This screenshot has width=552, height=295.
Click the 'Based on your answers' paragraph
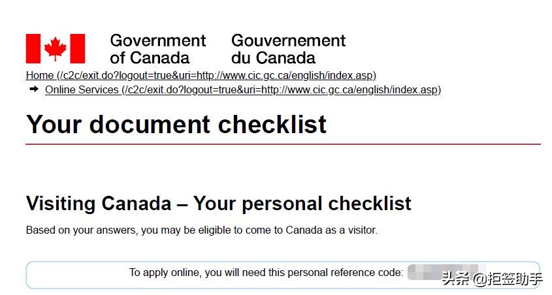(201, 230)
